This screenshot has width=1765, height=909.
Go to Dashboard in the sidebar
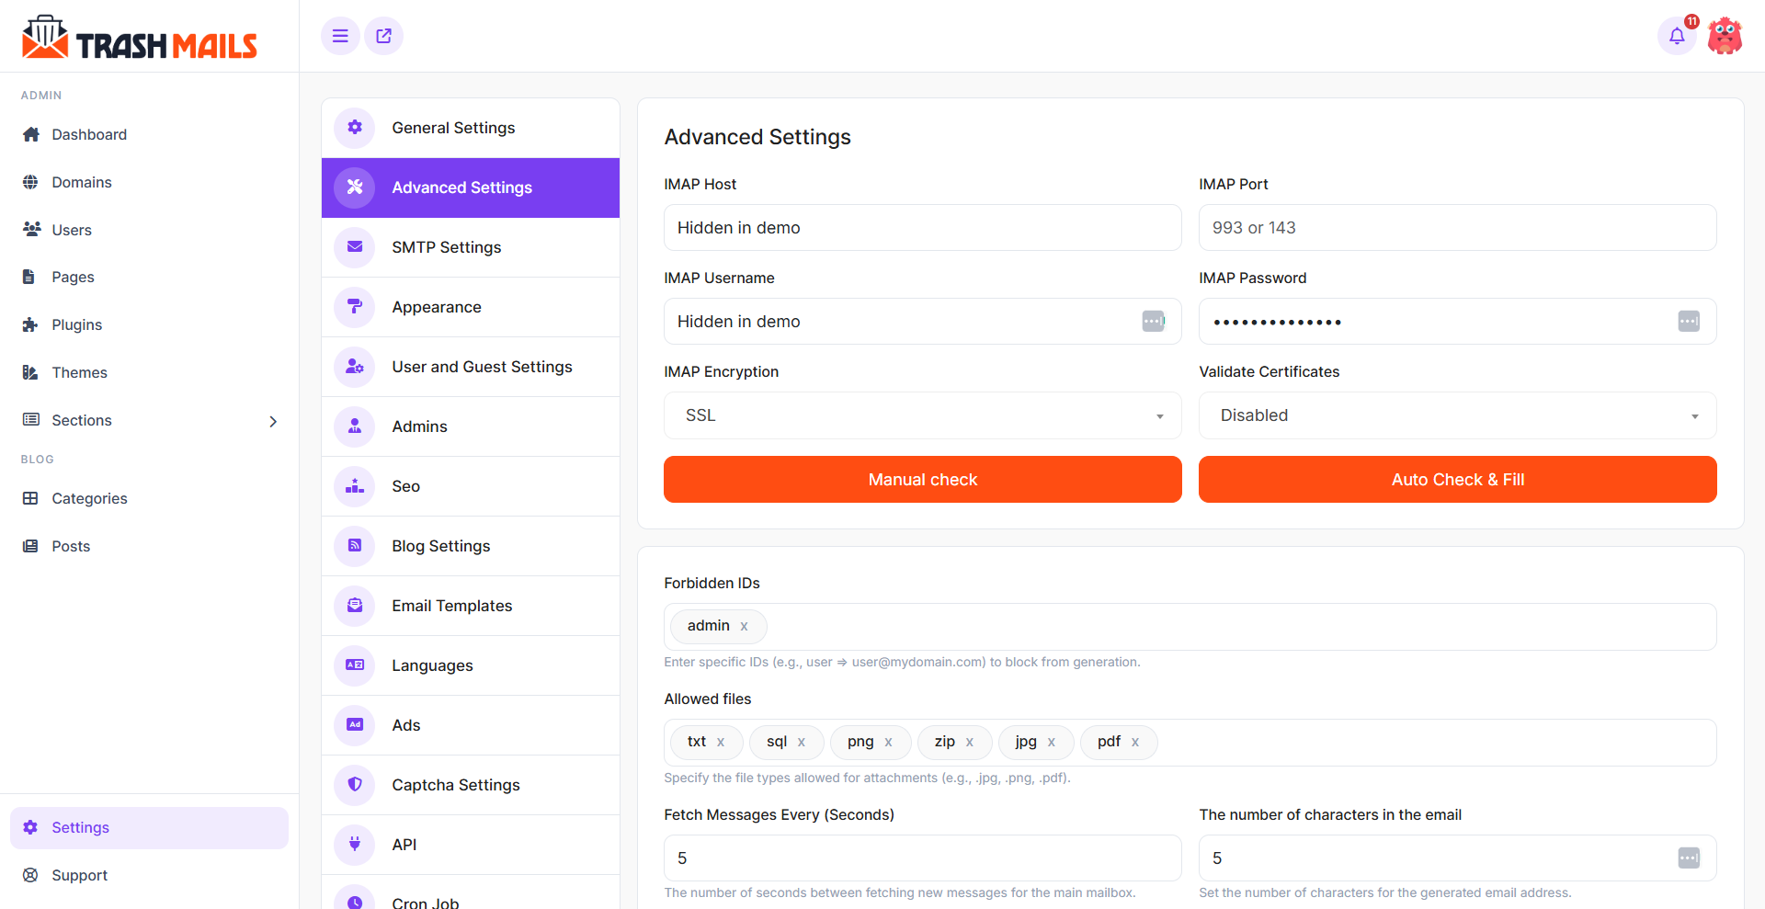(89, 134)
